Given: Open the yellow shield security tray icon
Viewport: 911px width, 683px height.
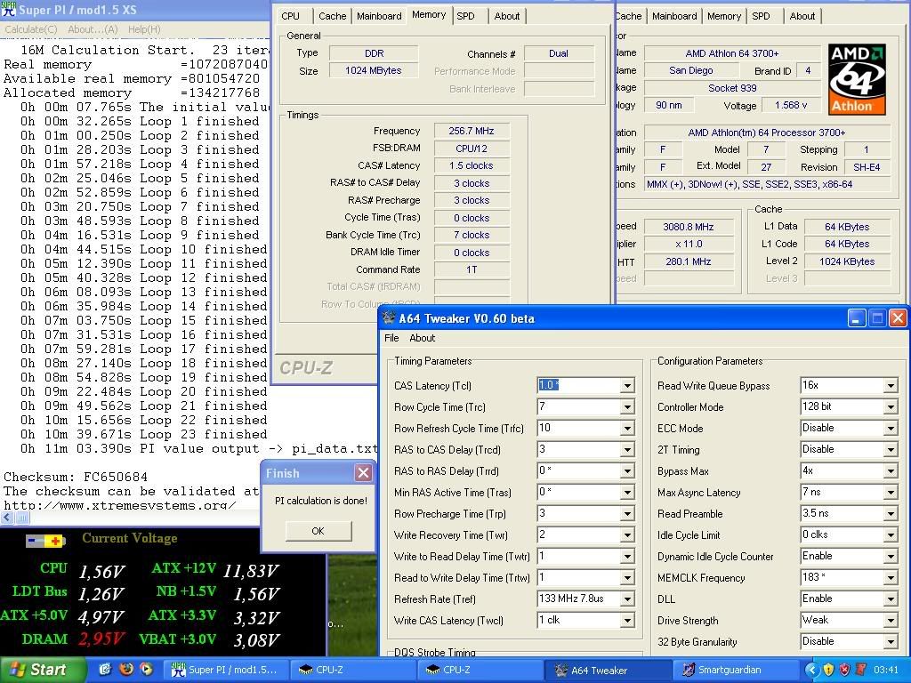Looking at the screenshot, I should (x=828, y=670).
